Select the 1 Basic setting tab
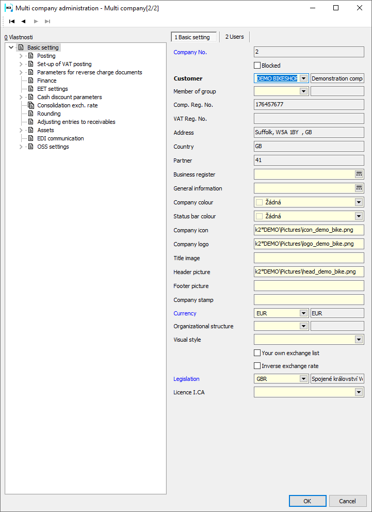The height and width of the screenshot is (512, 372). point(194,37)
